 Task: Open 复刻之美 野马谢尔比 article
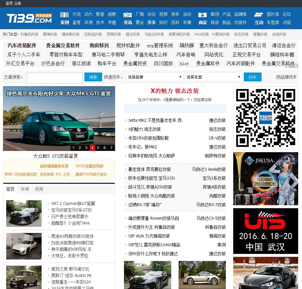pyautogui.click(x=70, y=269)
